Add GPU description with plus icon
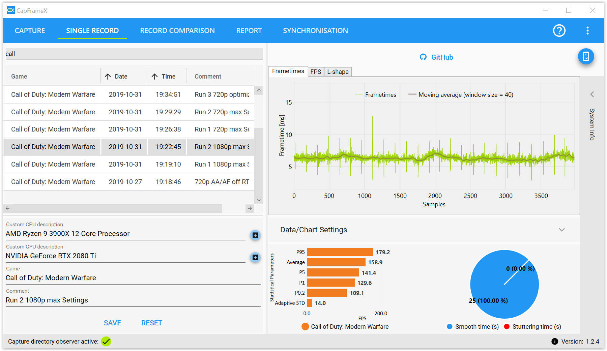 click(x=255, y=258)
